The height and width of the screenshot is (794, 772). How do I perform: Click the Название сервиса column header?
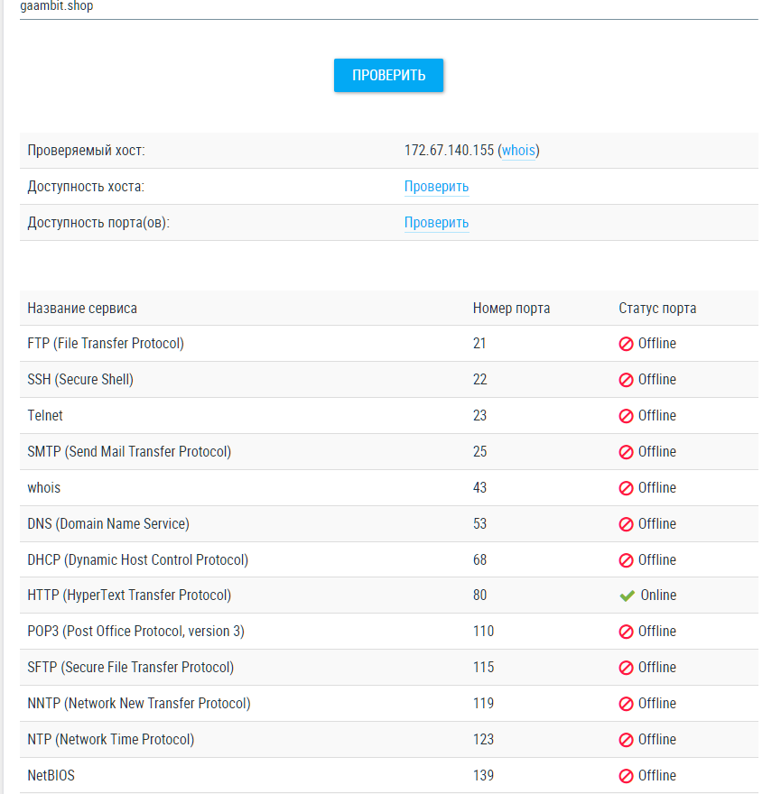82,309
